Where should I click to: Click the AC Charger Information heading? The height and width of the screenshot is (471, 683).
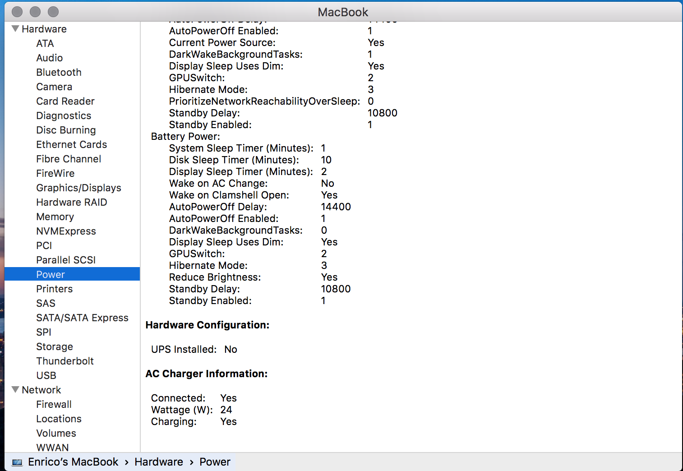pyautogui.click(x=207, y=374)
